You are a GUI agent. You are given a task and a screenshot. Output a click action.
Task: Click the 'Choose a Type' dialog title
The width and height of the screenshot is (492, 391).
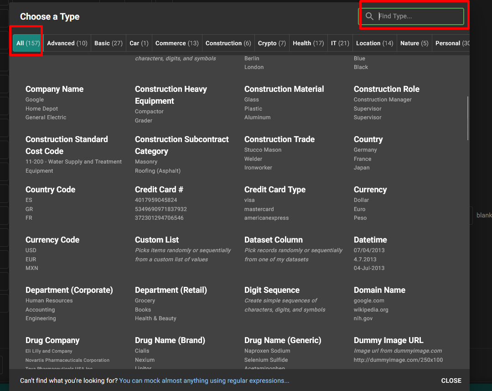(x=50, y=16)
